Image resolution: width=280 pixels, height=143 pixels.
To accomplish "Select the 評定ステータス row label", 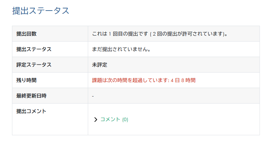I will (34, 65).
